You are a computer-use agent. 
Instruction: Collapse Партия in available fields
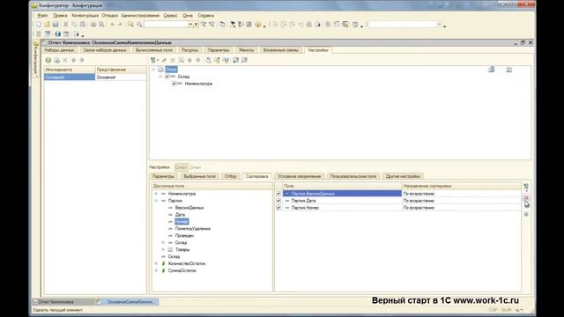(x=156, y=201)
